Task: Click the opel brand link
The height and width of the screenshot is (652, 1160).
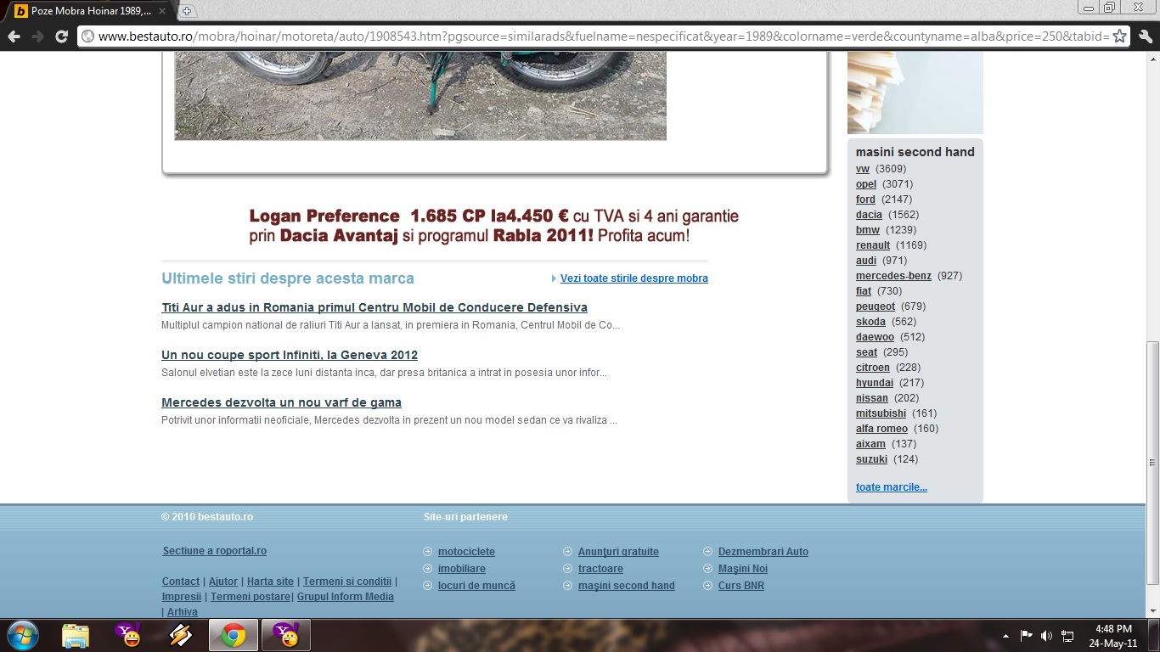Action: tap(866, 184)
